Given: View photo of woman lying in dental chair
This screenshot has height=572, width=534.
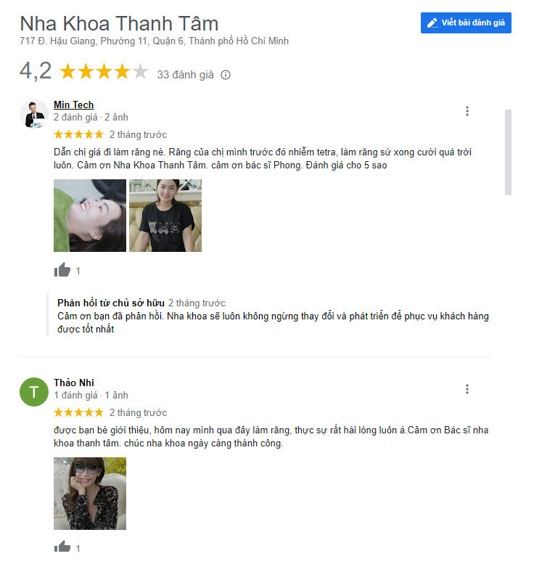Looking at the screenshot, I should pyautogui.click(x=90, y=216).
